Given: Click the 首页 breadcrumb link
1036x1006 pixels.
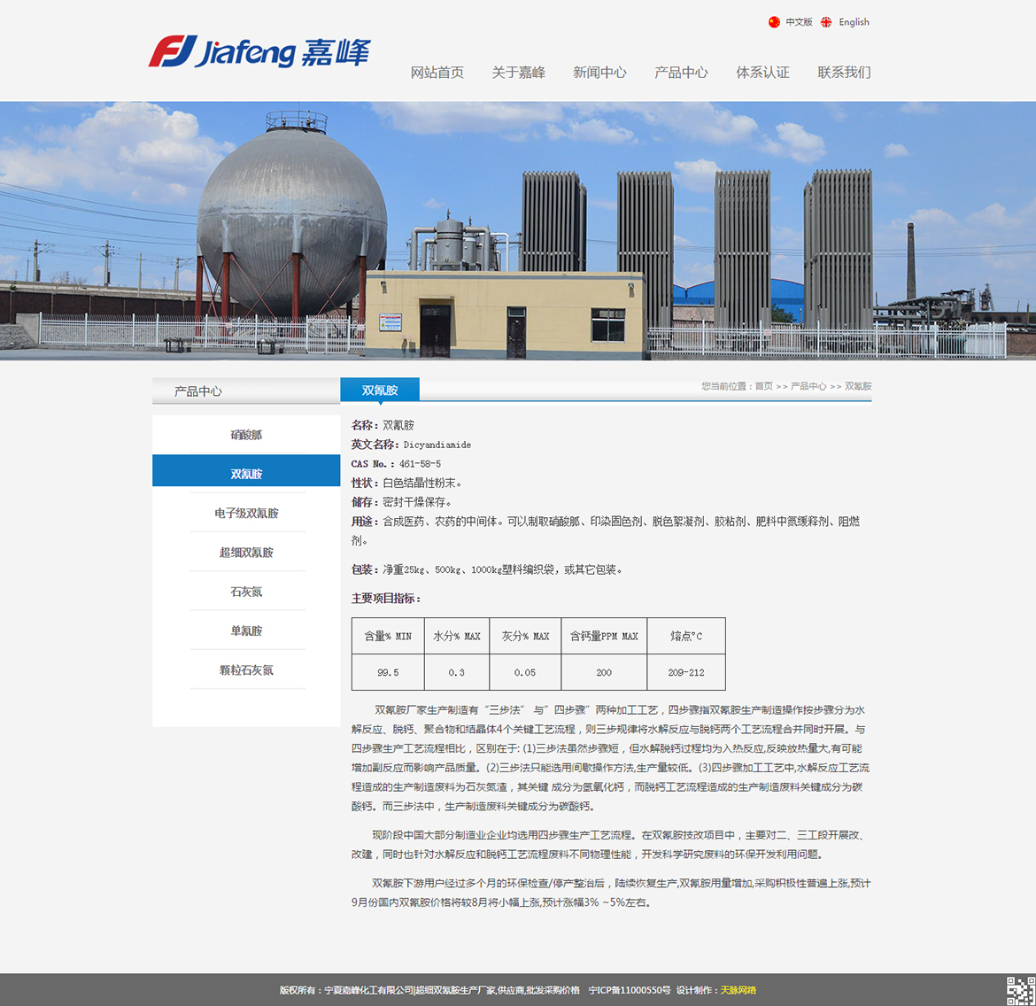Looking at the screenshot, I should click(x=763, y=386).
